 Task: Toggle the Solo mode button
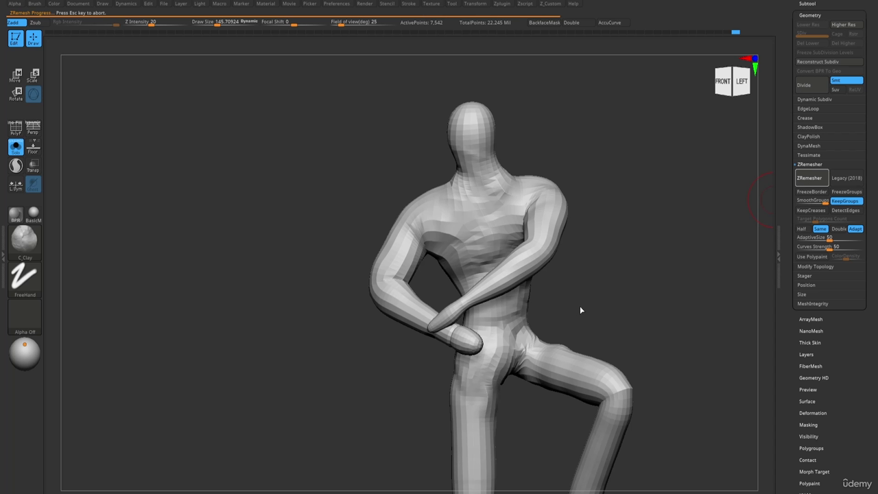15,147
